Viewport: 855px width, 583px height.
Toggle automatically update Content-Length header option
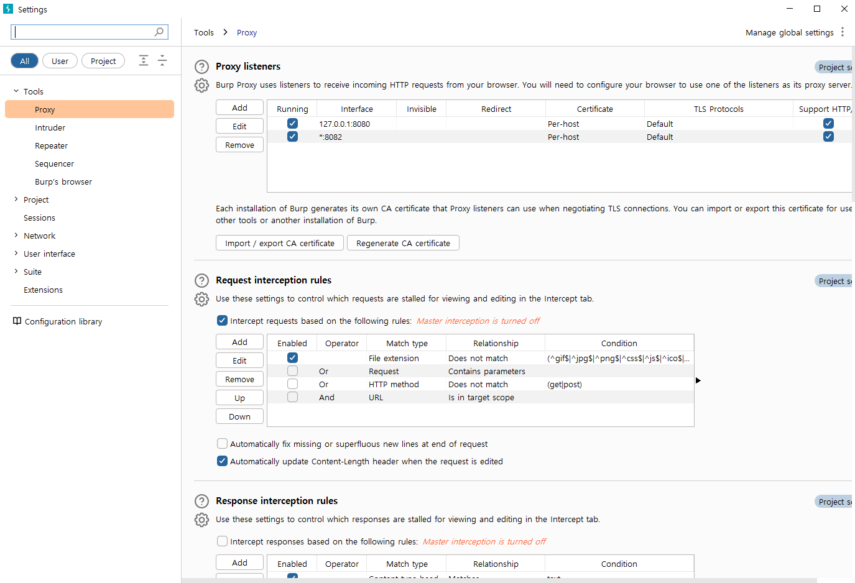coord(222,461)
